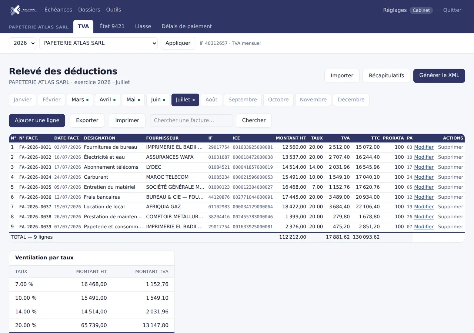Click Modifier for invoice FA-2026-0032
Screen dimensions: 474x333
pos(424,157)
